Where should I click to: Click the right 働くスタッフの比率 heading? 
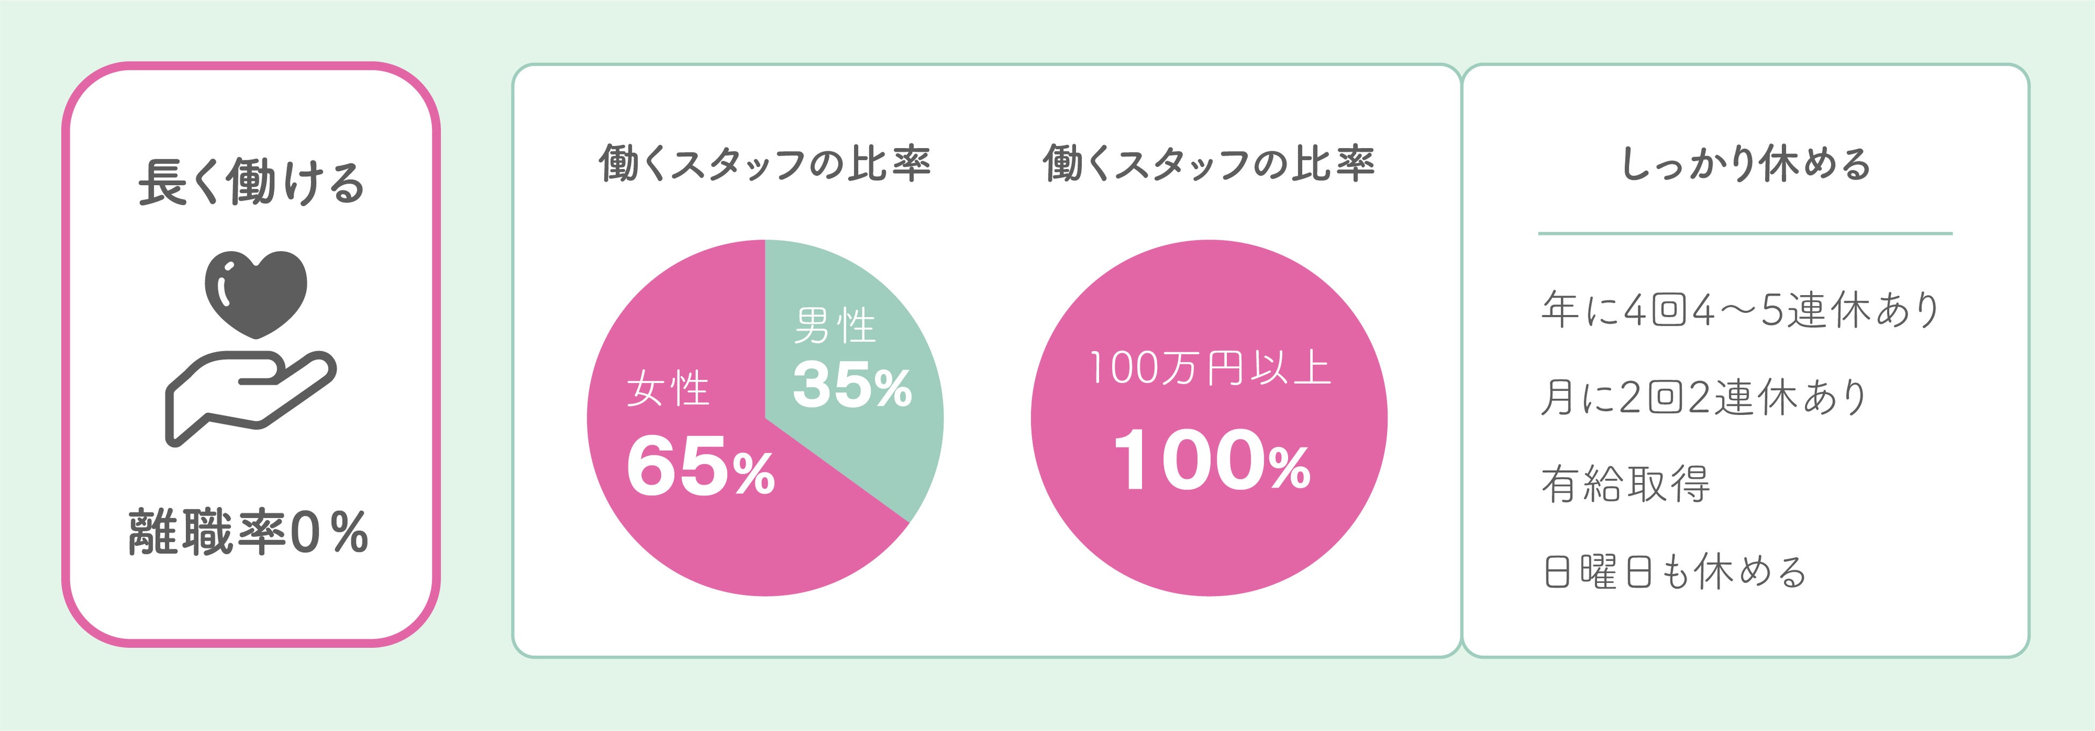(1209, 163)
